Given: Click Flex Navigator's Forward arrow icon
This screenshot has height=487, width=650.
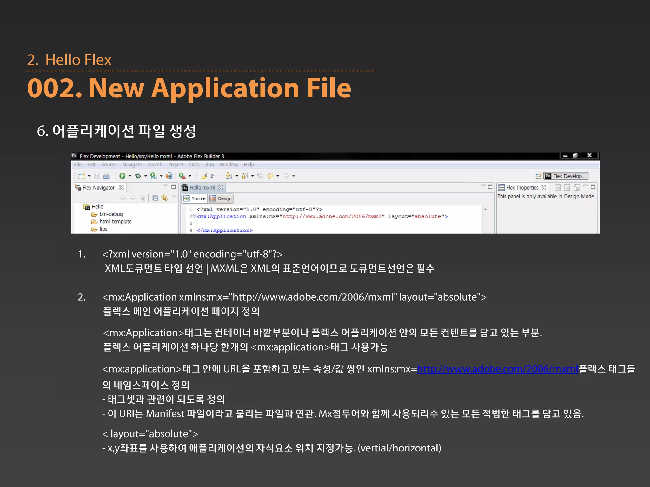Looking at the screenshot, I should [x=133, y=198].
